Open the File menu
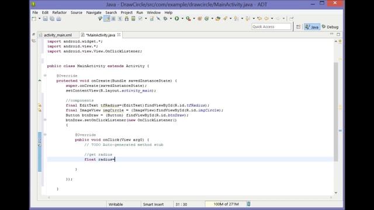Image resolution: width=374 pixels, height=210 pixels. click(x=35, y=12)
